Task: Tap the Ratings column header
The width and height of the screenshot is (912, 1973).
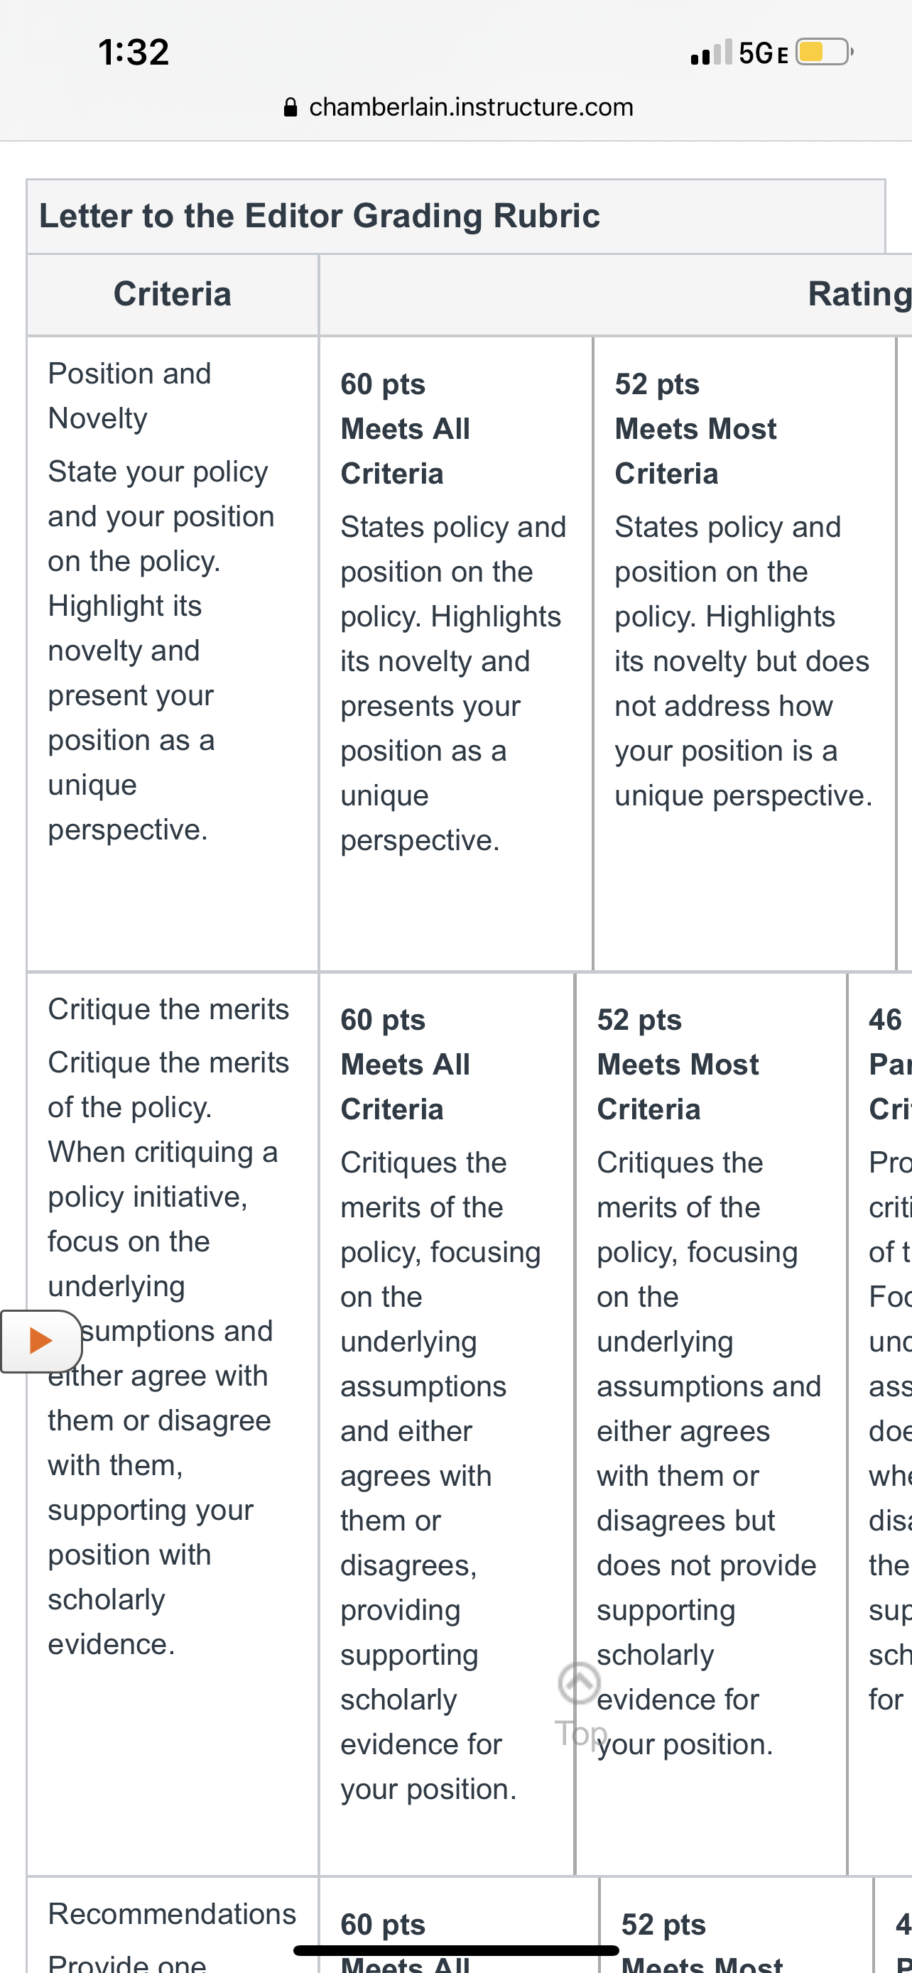Action: pos(859,294)
